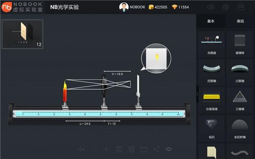The height and width of the screenshot is (159, 255).
Task: Switch to the 基本 tab
Action: [211, 21]
